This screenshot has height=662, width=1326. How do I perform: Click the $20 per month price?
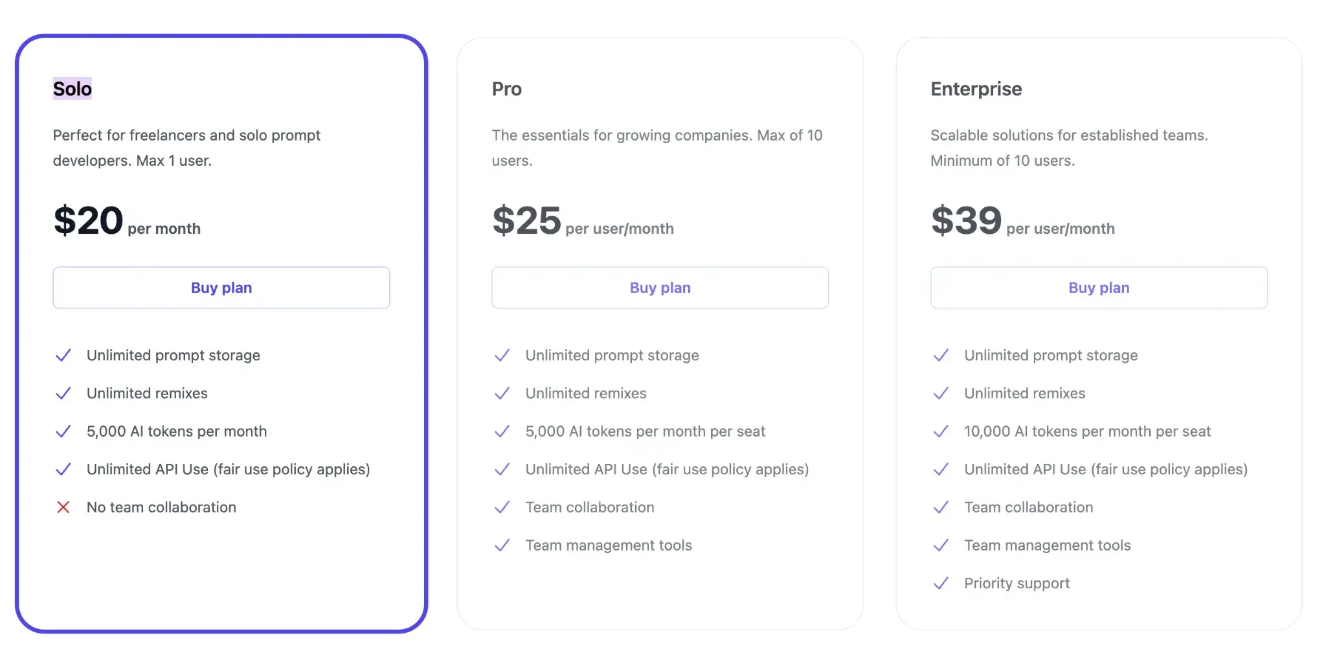[x=127, y=221]
